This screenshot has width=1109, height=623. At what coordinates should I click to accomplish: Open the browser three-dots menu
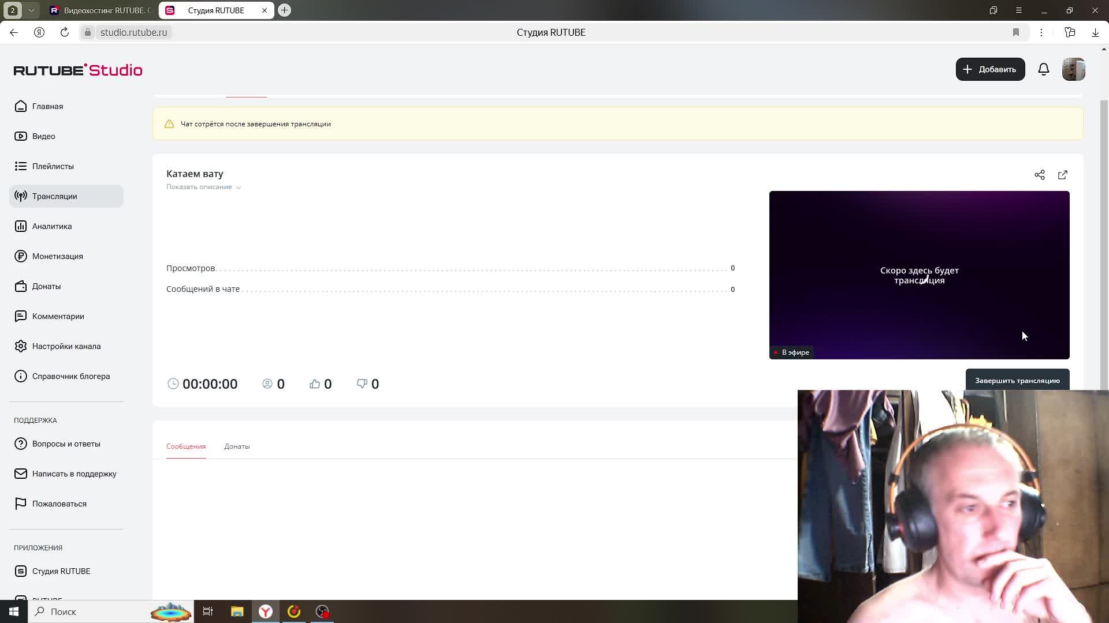click(1041, 32)
